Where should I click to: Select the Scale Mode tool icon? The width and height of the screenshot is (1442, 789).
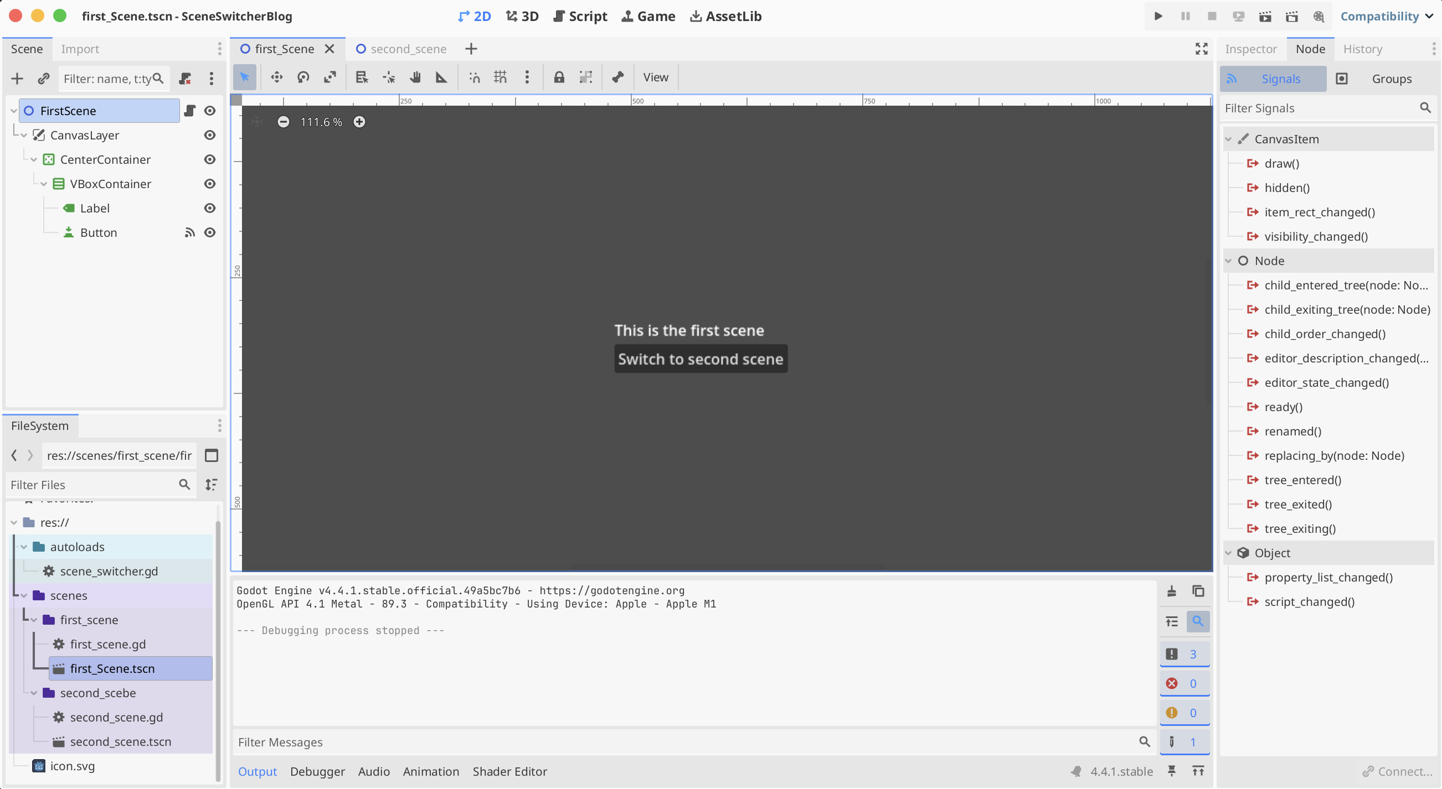[x=329, y=77]
